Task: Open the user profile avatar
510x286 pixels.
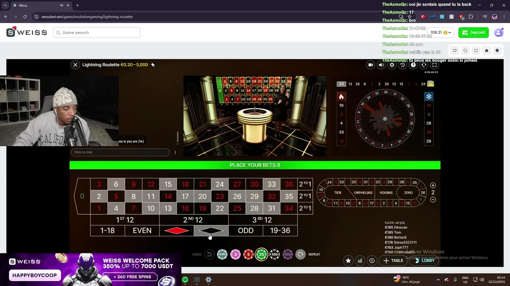Action: pos(498,33)
